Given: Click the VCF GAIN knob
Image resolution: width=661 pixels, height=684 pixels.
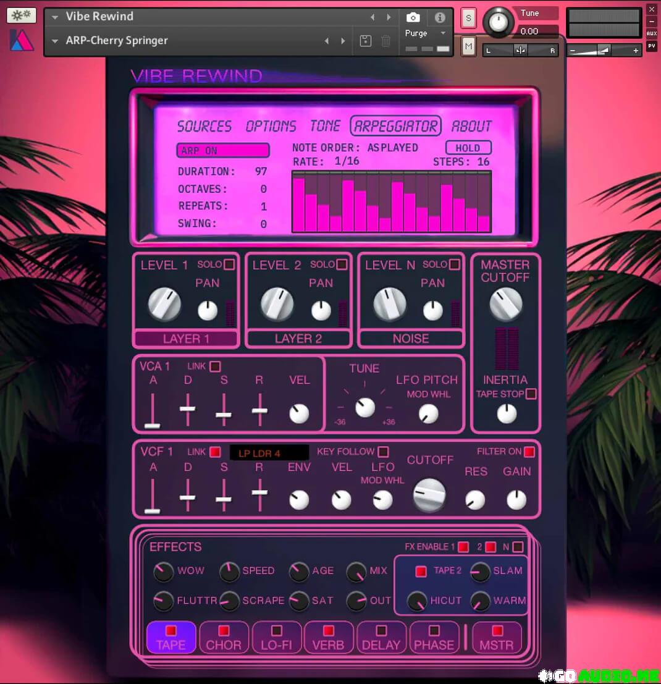Looking at the screenshot, I should [516, 500].
